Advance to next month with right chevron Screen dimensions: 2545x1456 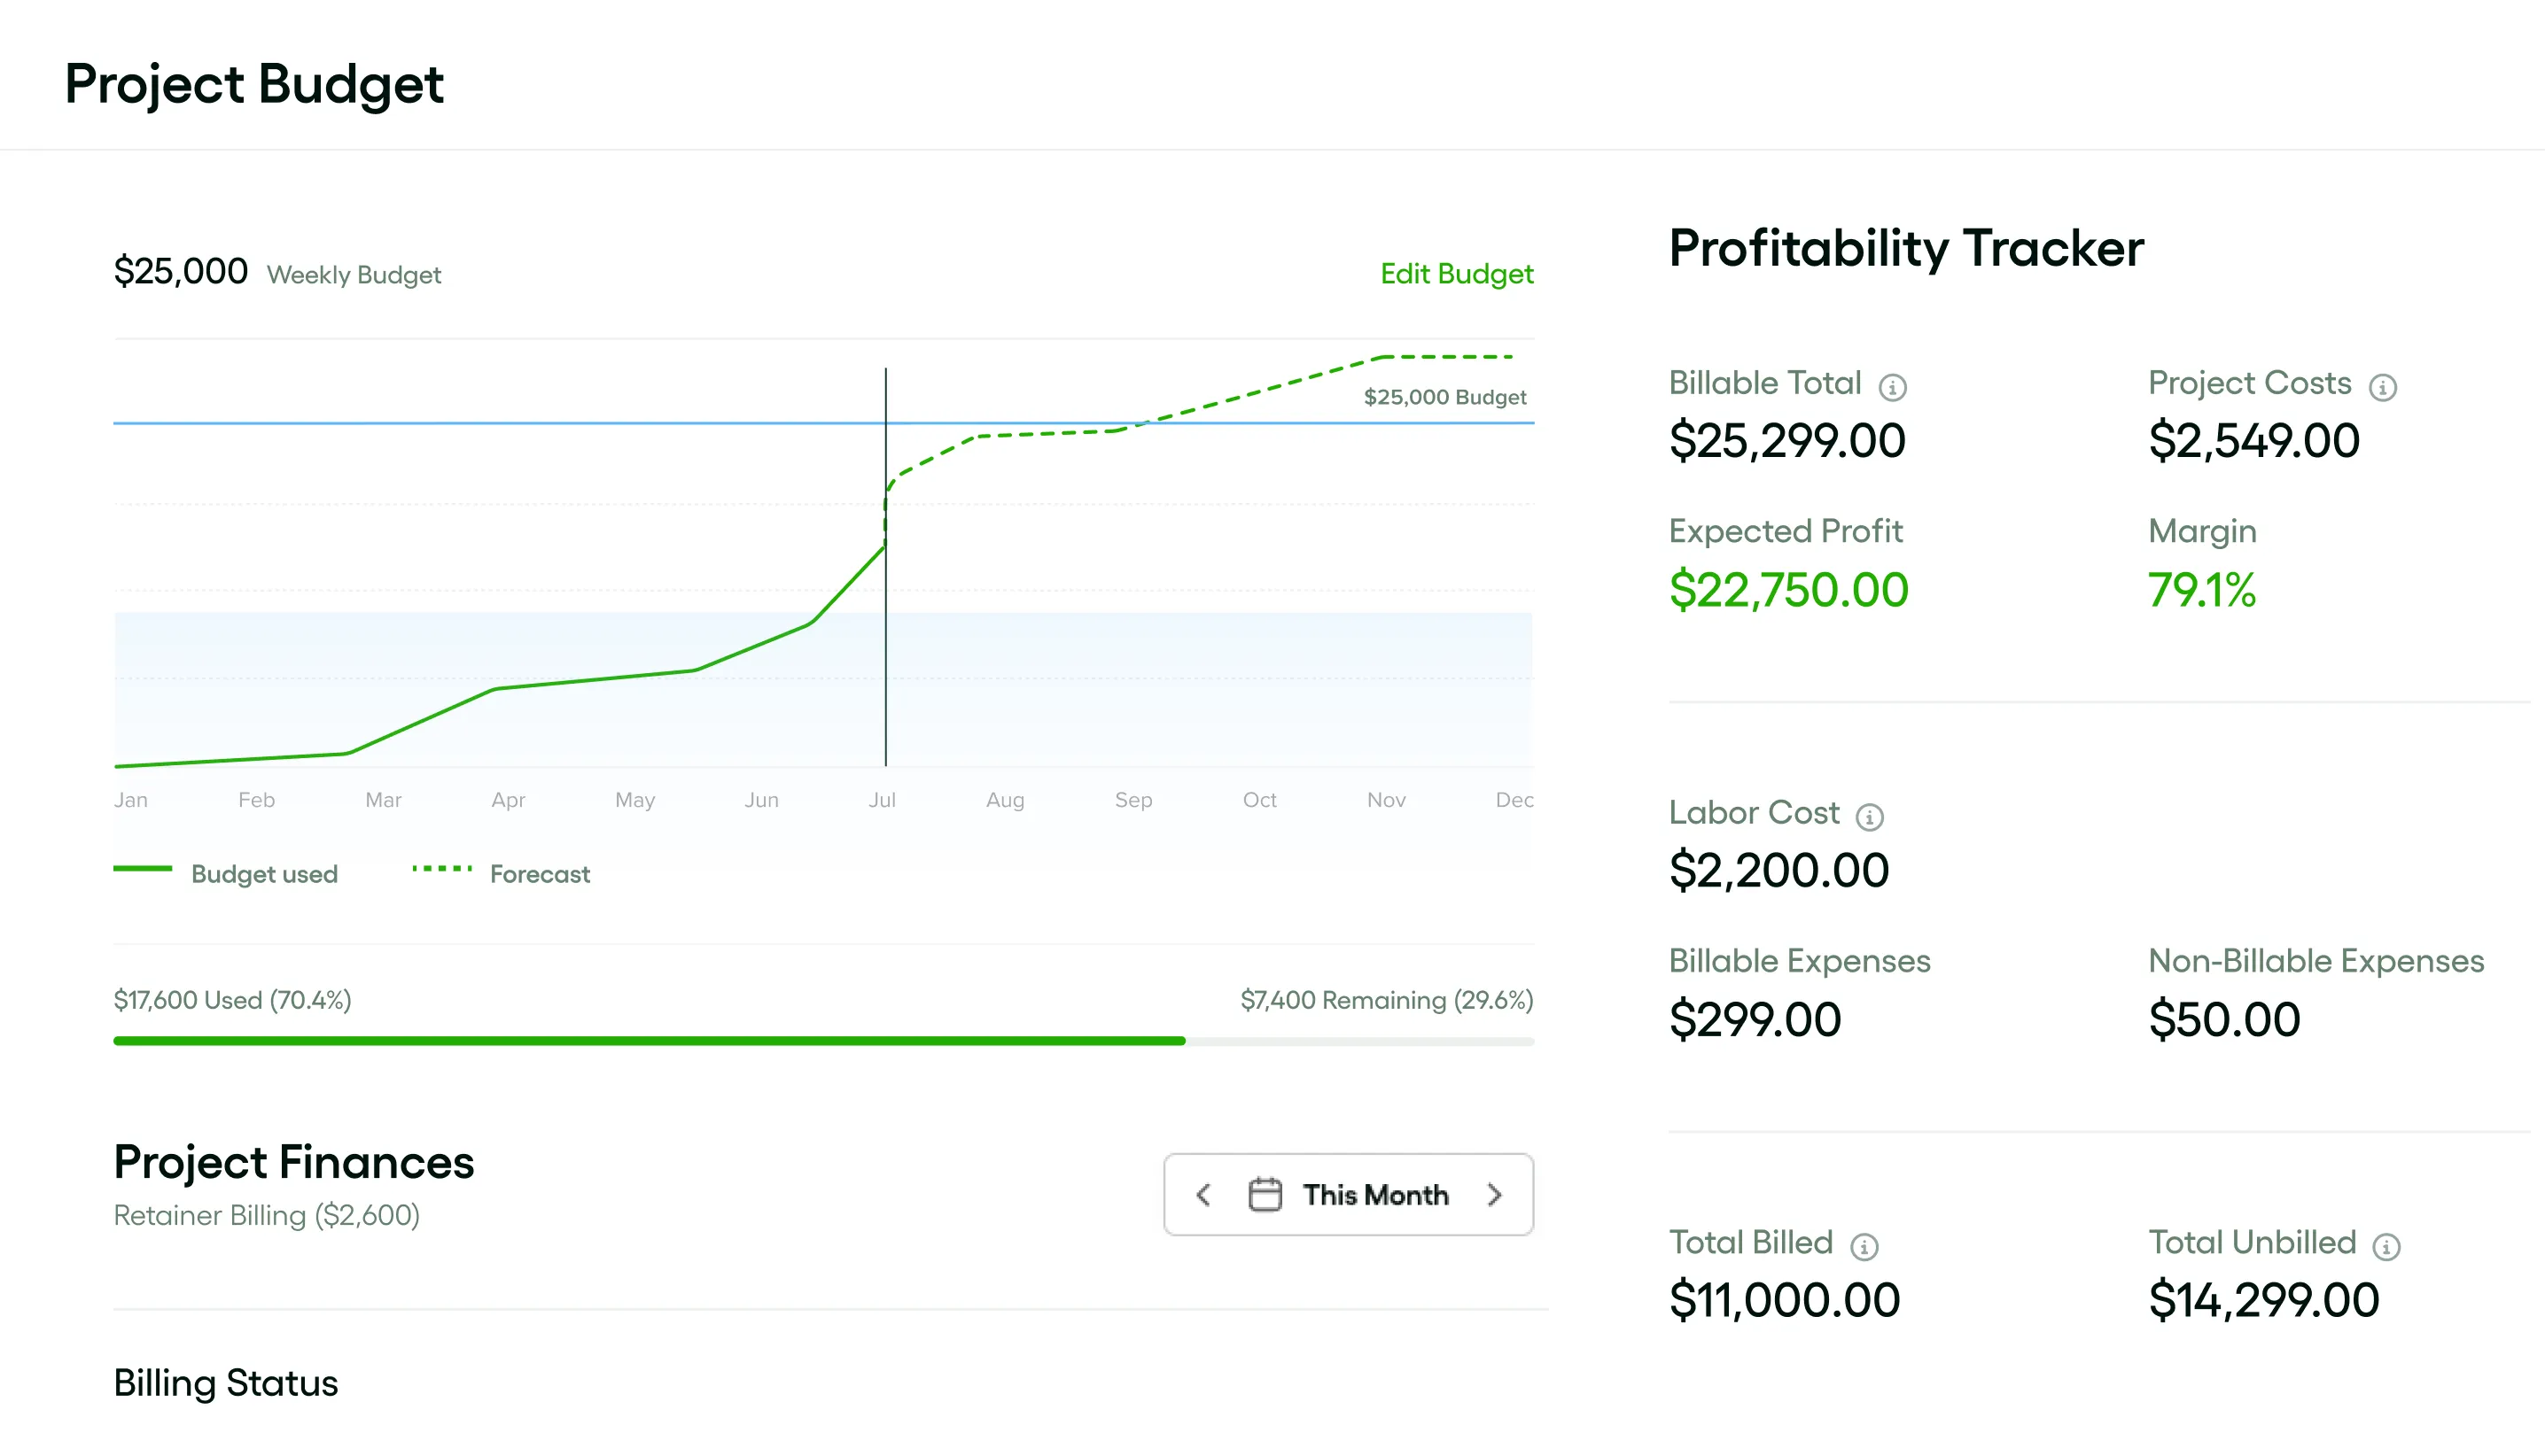tap(1495, 1195)
